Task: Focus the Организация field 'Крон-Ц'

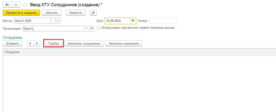Action: (53, 28)
